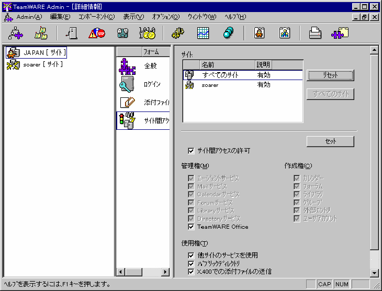Click the right panel scroll down arrow
Viewport: 382px width, 291px height.
pyautogui.click(x=374, y=273)
